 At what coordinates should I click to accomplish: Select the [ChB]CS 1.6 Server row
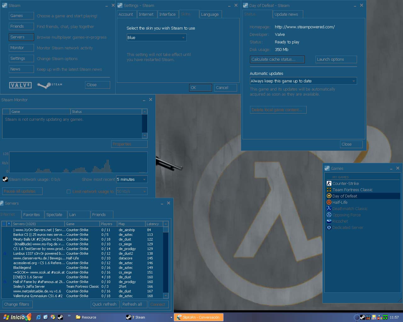82,277
